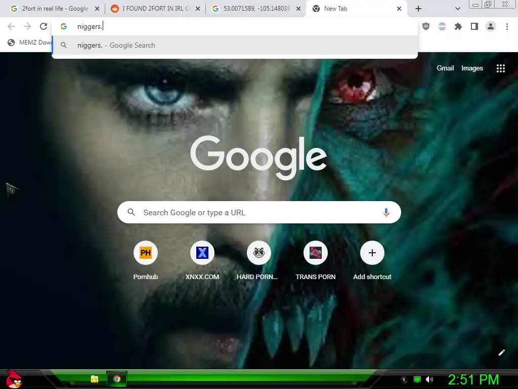Close the 'New Tab' tab
The height and width of the screenshot is (389, 518).
399,9
